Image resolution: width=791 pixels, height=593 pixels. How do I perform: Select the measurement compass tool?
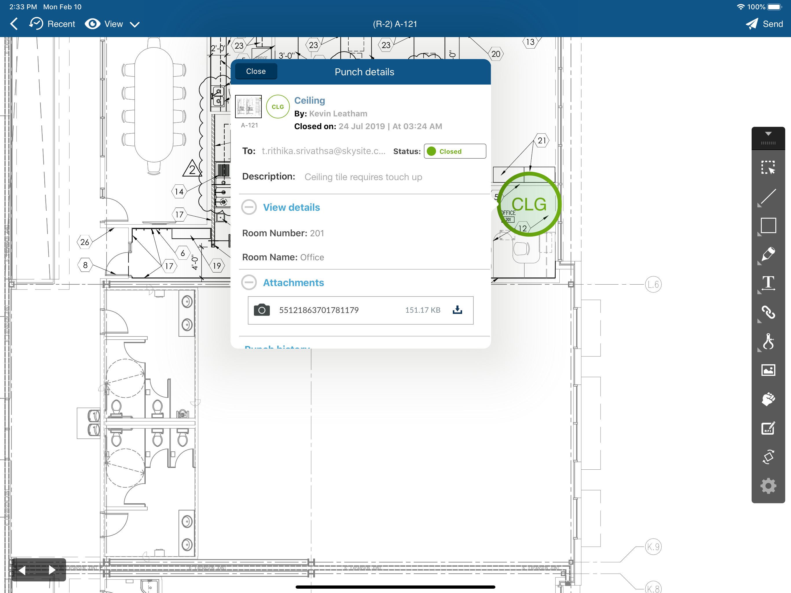768,341
